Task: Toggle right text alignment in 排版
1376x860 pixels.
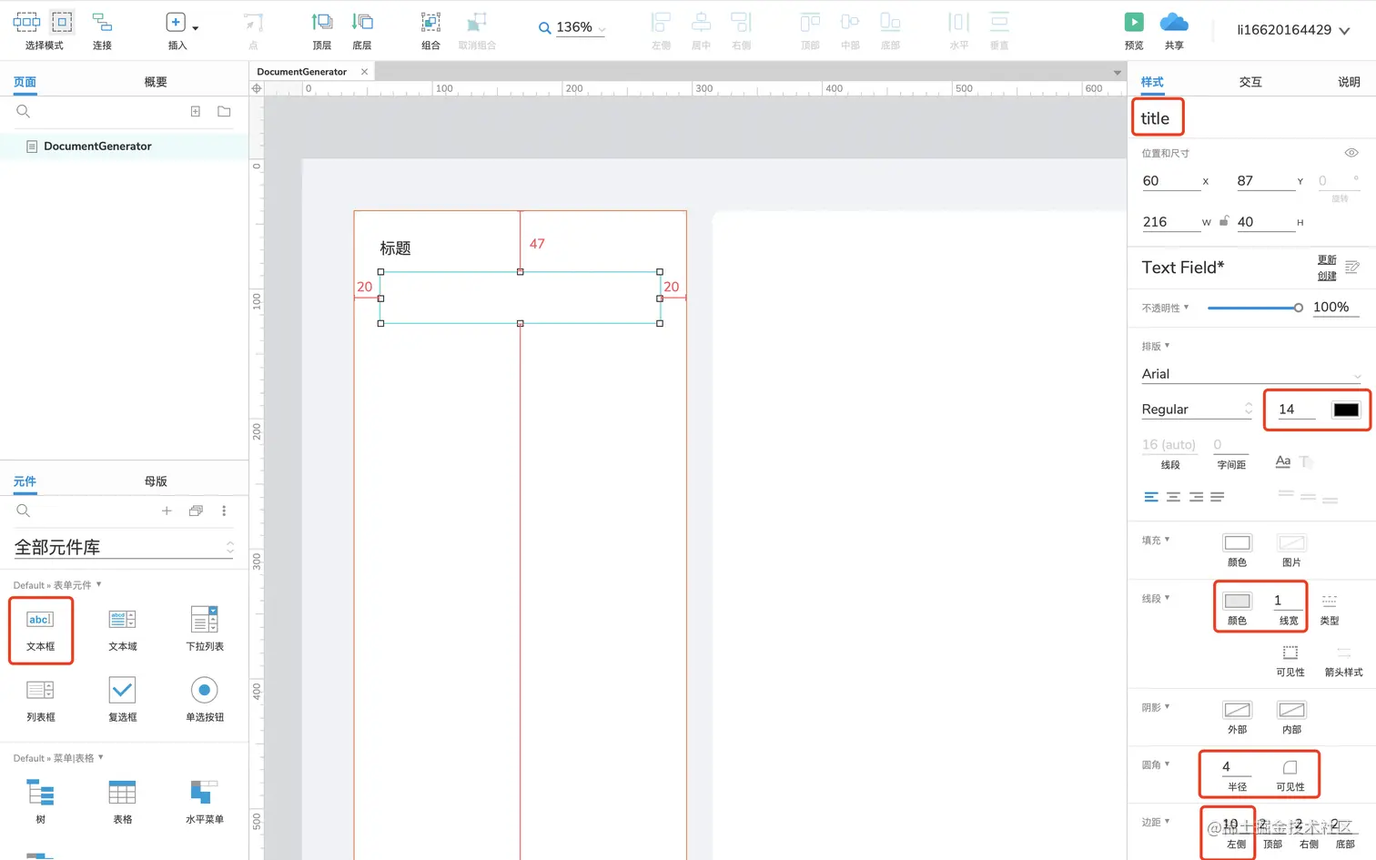Action: (1196, 497)
